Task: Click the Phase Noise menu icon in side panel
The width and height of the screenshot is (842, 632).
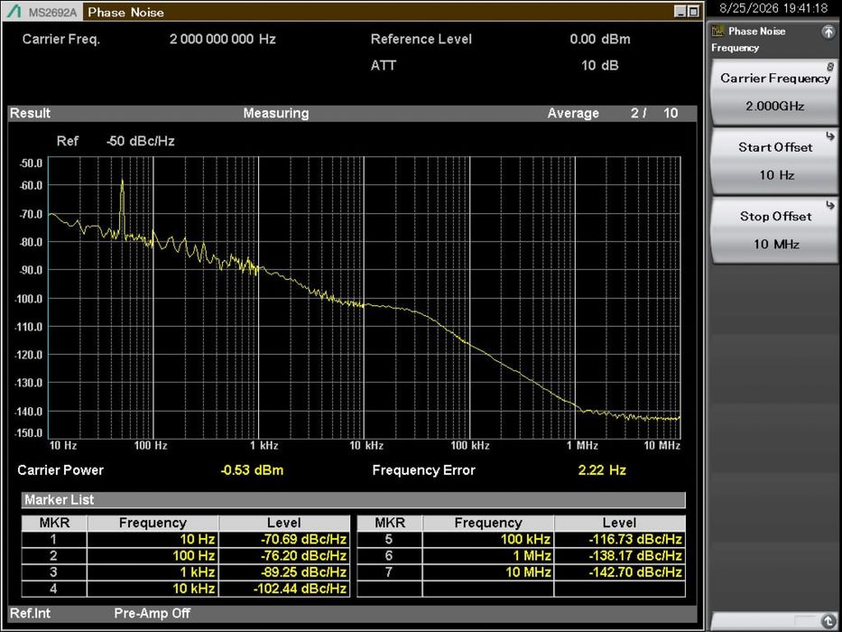Action: point(718,32)
